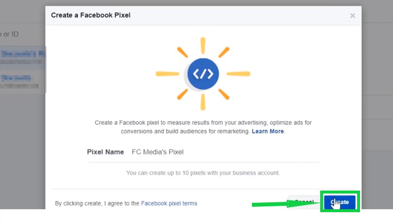
Task: Click the orange upper-right ray of pixel illustration
Action: tap(224, 53)
